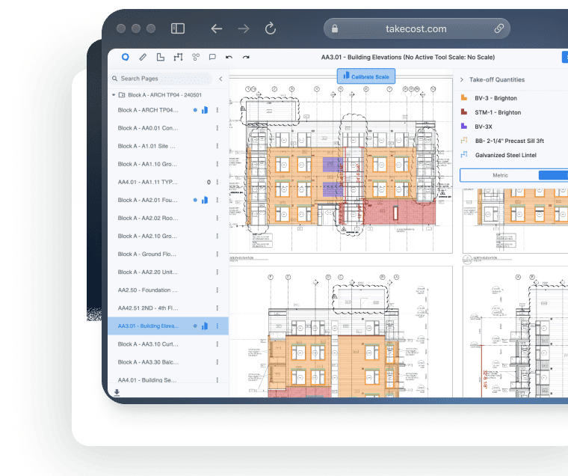The width and height of the screenshot is (568, 476).
Task: Select the linear measurement tool
Action: 178,57
